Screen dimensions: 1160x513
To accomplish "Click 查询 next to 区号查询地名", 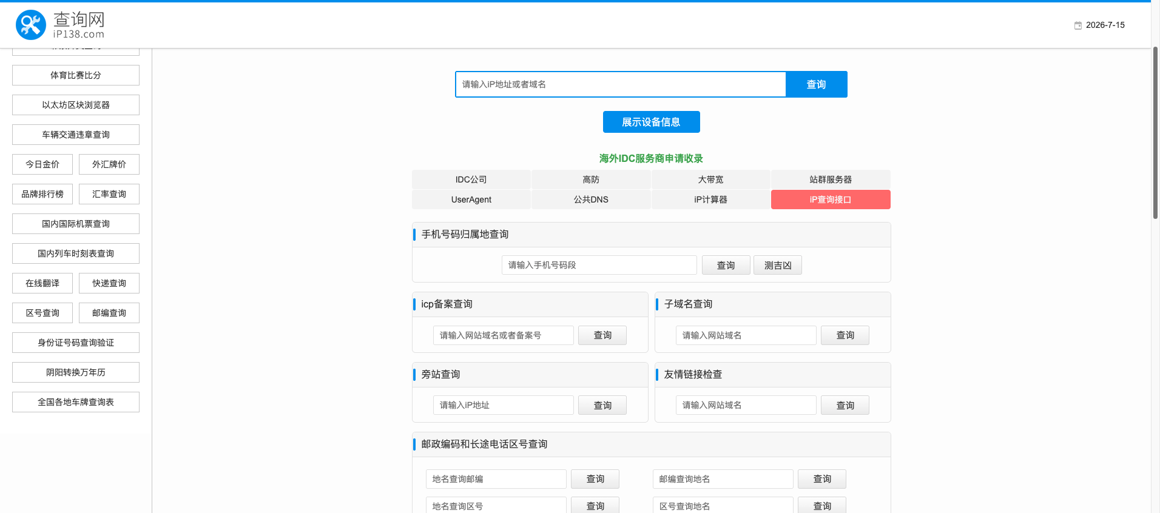I will pos(822,505).
